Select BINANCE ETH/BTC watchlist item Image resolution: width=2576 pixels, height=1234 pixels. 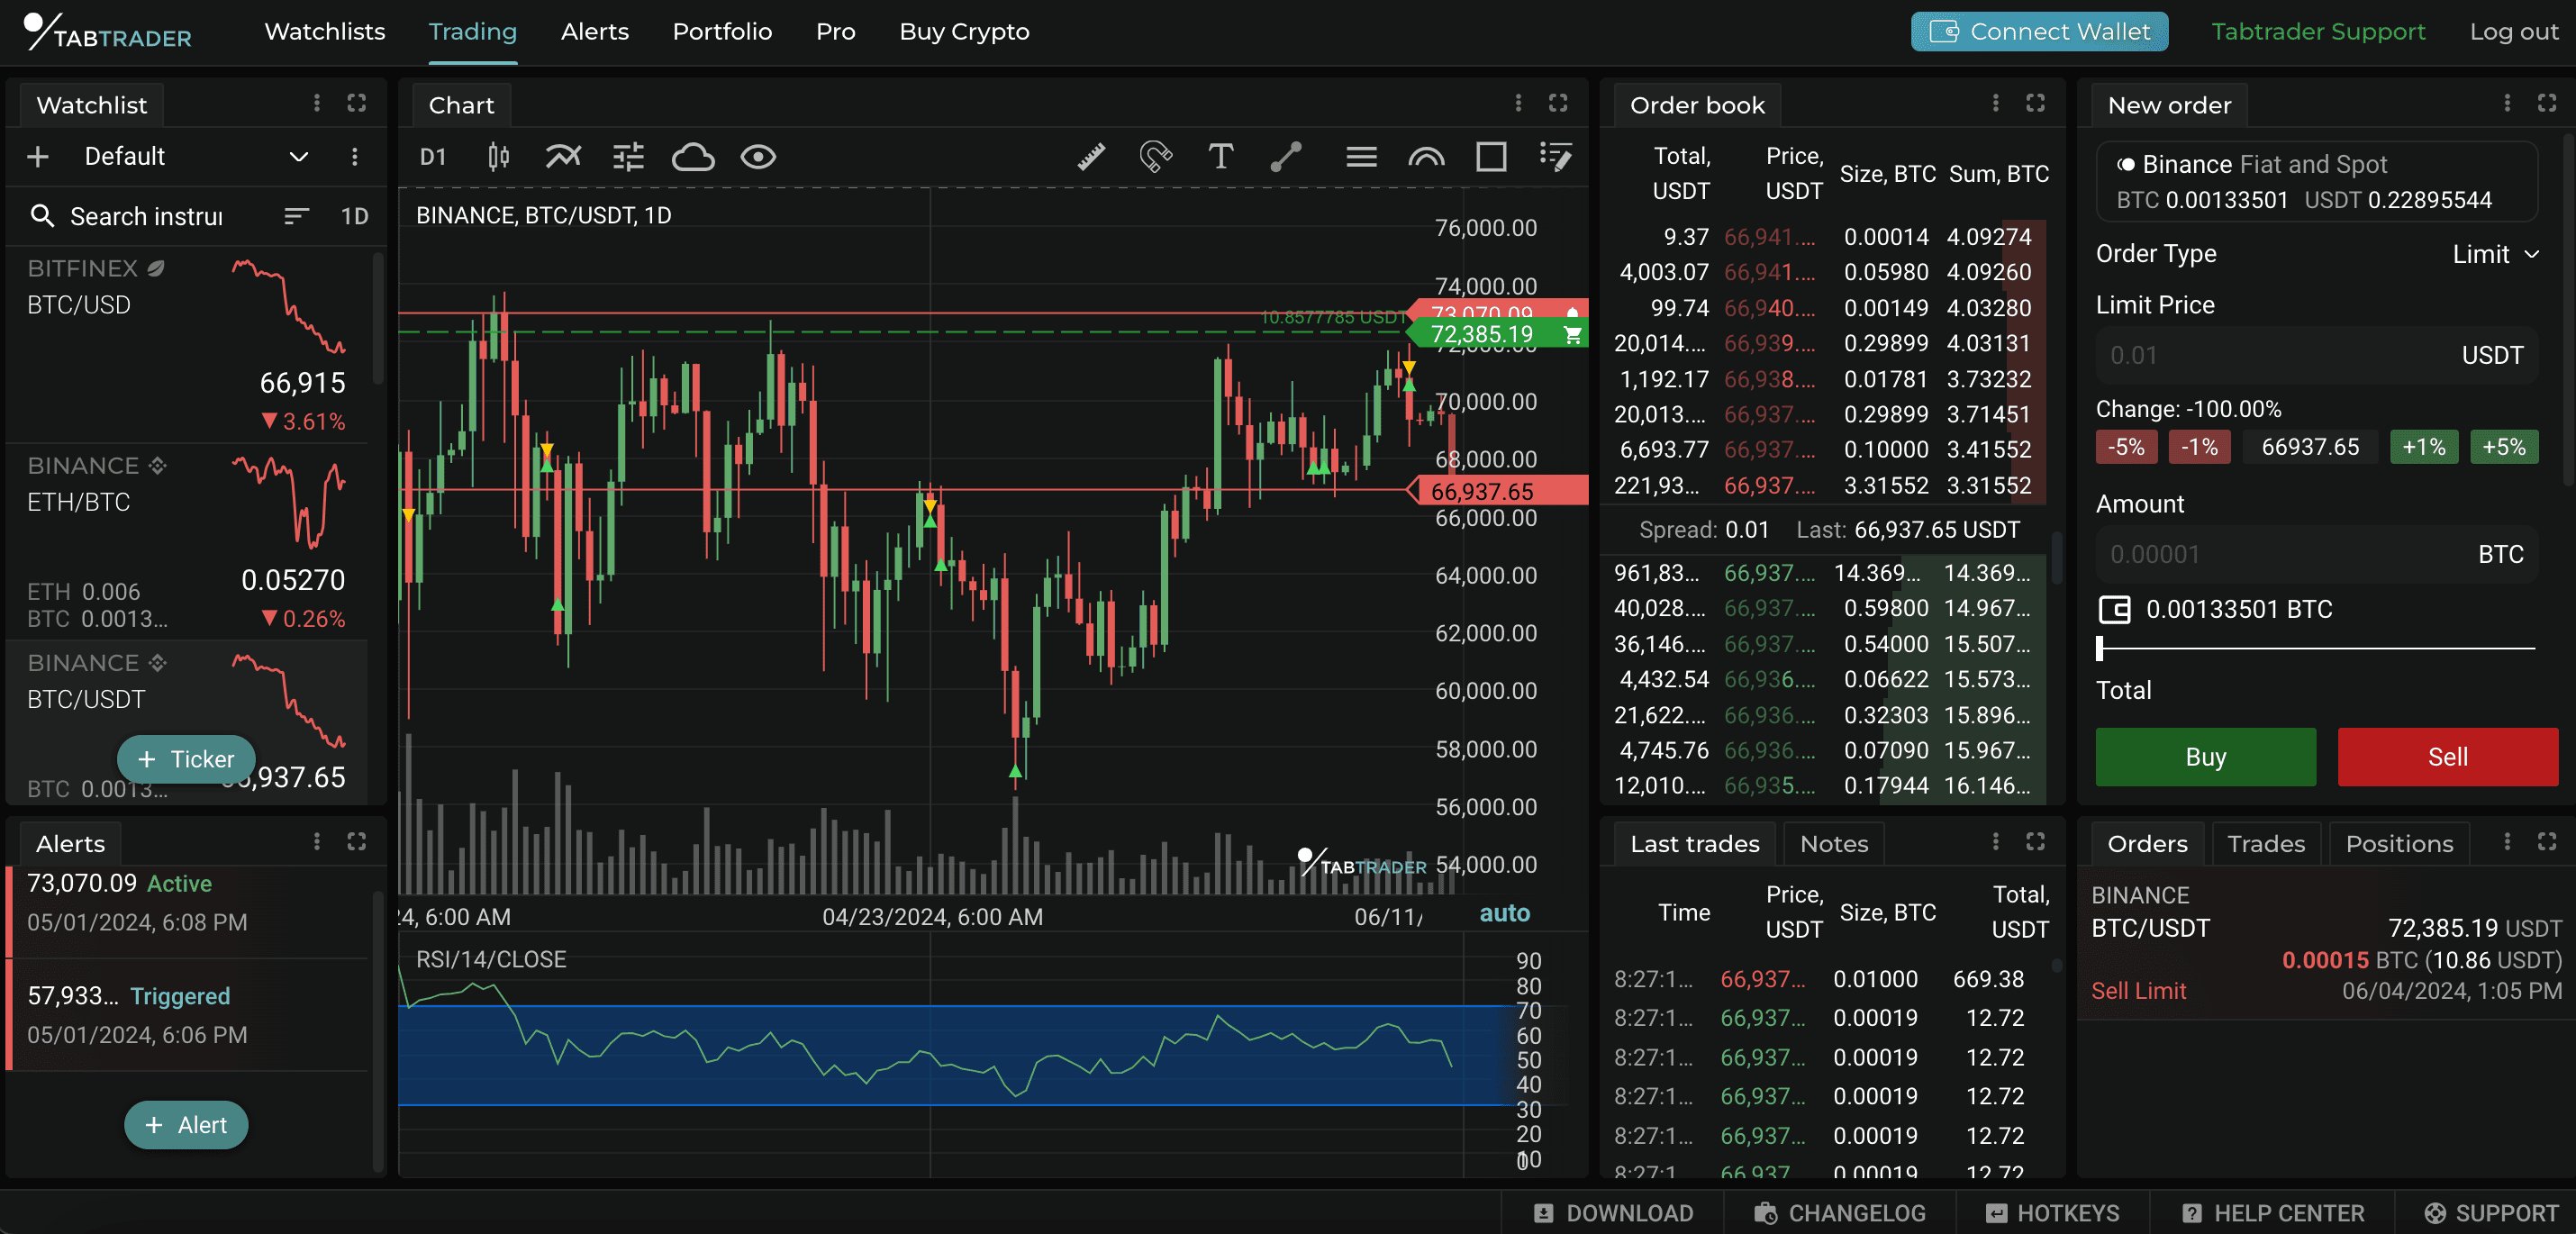(187, 542)
